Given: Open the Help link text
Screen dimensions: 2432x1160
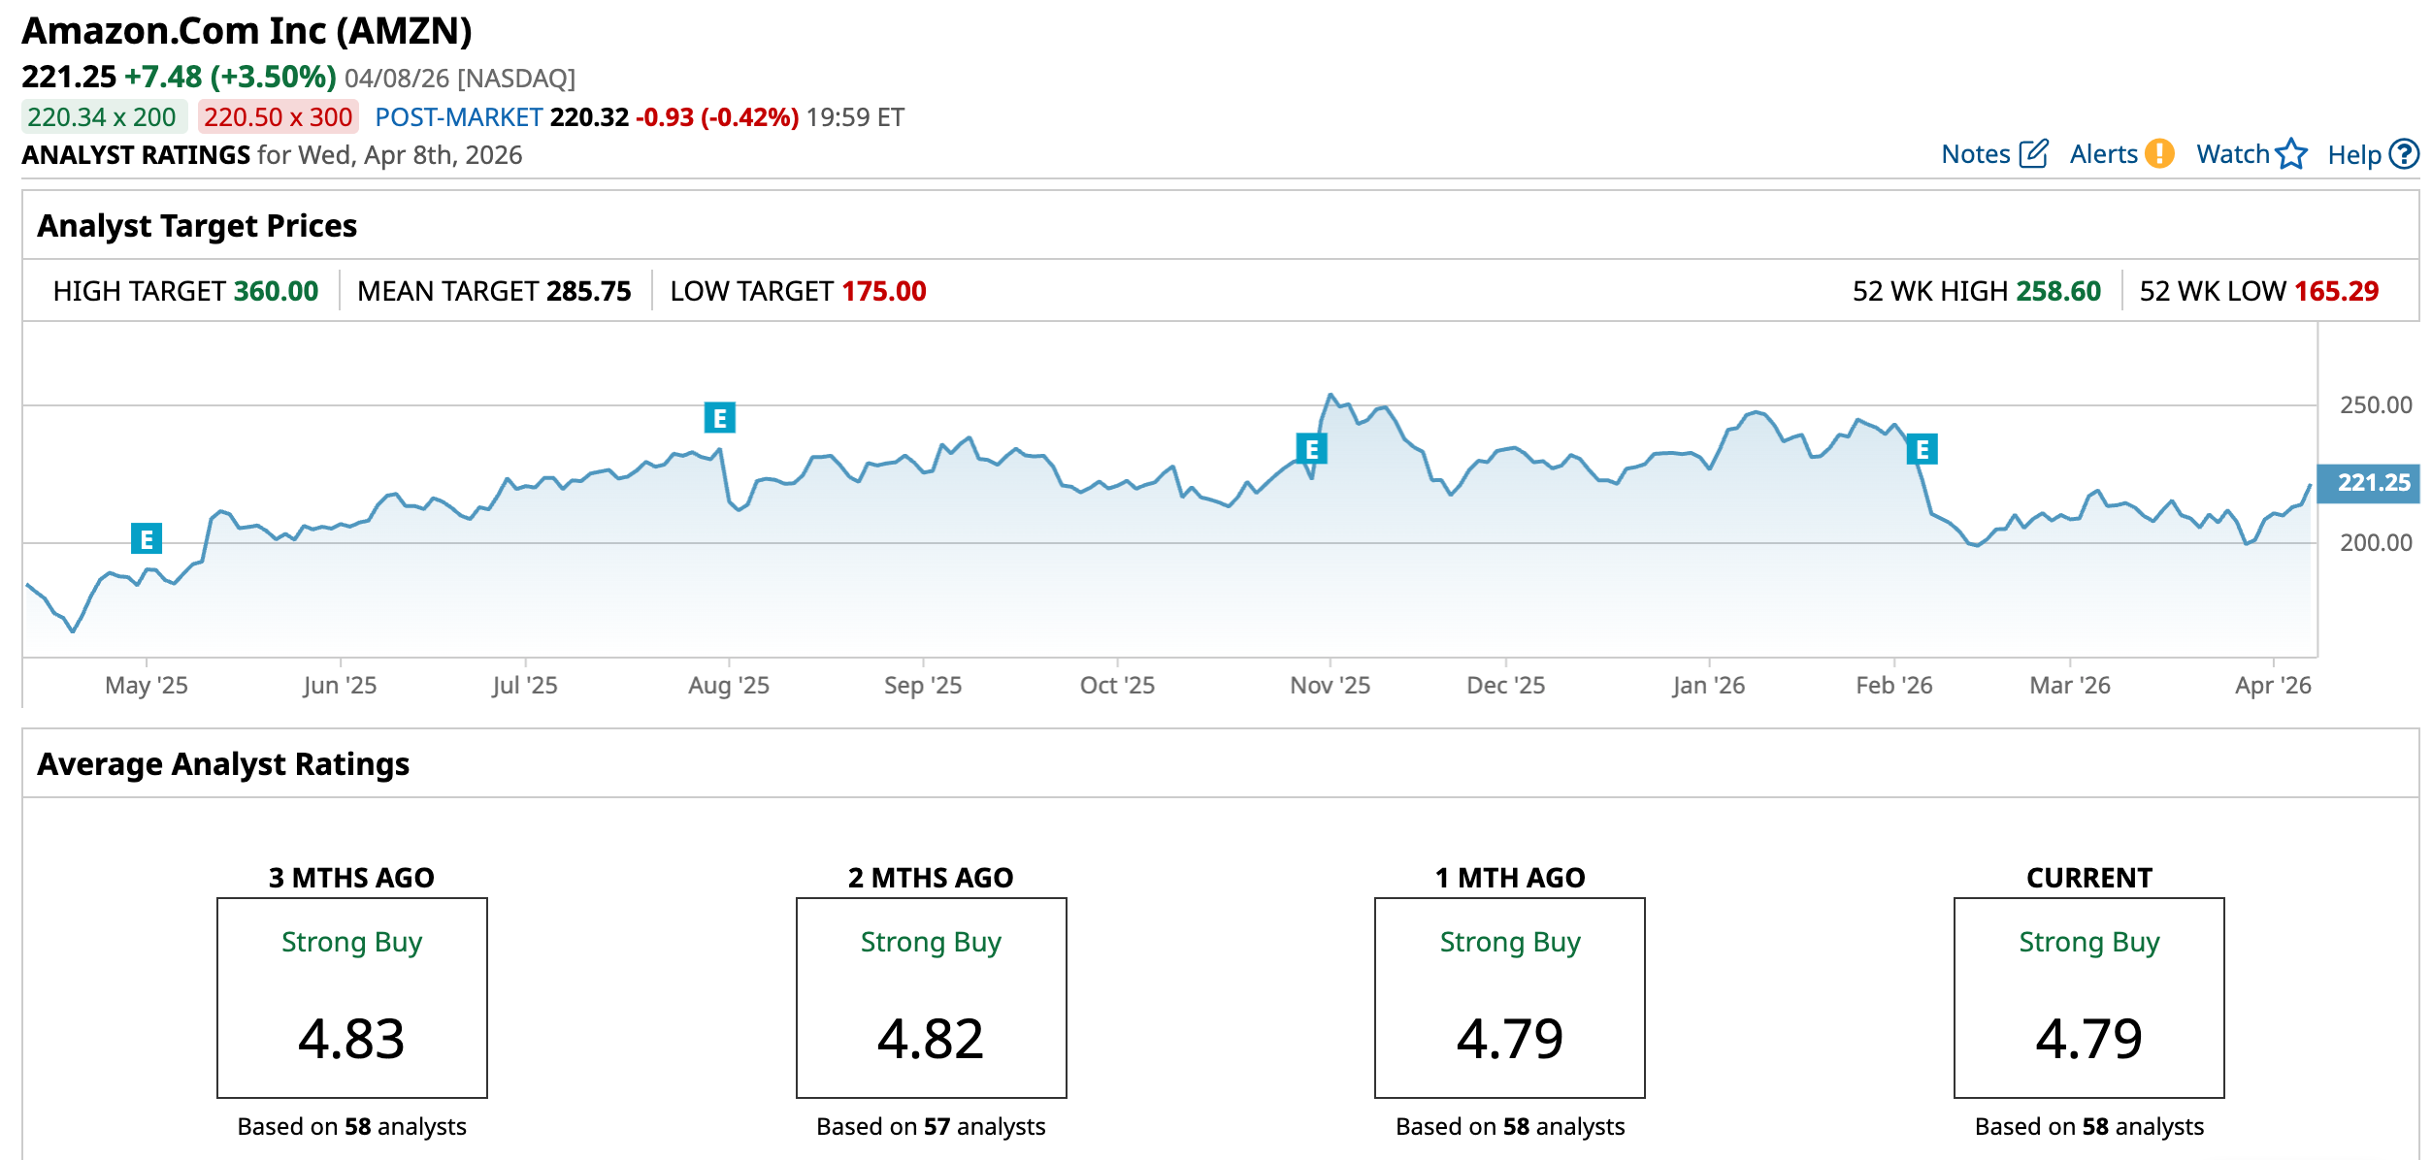Looking at the screenshot, I should tap(2353, 155).
